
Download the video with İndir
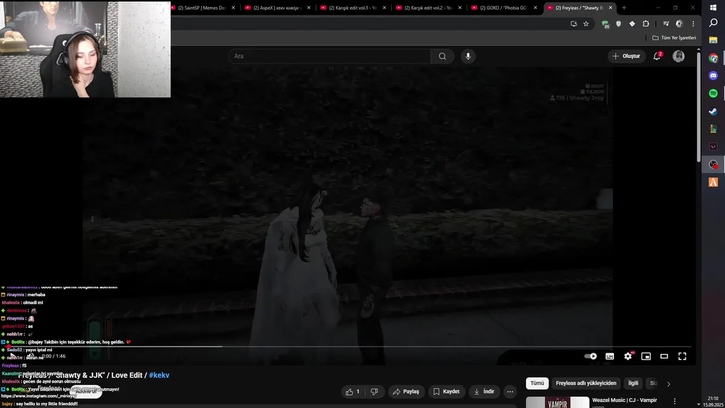tap(484, 392)
